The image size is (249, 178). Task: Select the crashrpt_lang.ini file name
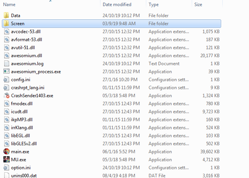tap(27, 88)
